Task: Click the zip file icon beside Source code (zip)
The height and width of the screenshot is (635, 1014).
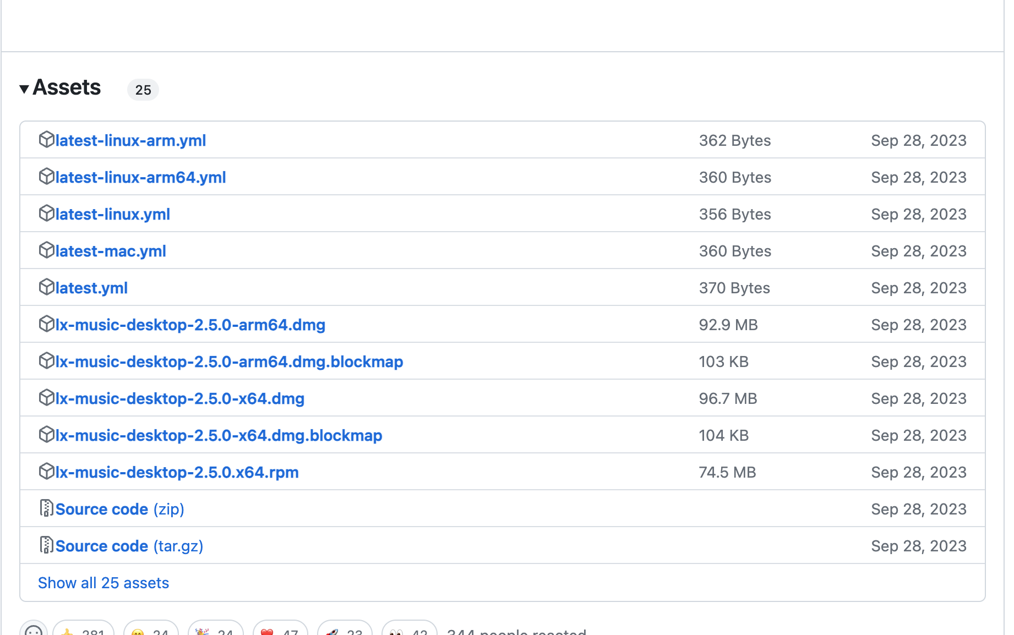Action: pyautogui.click(x=46, y=508)
